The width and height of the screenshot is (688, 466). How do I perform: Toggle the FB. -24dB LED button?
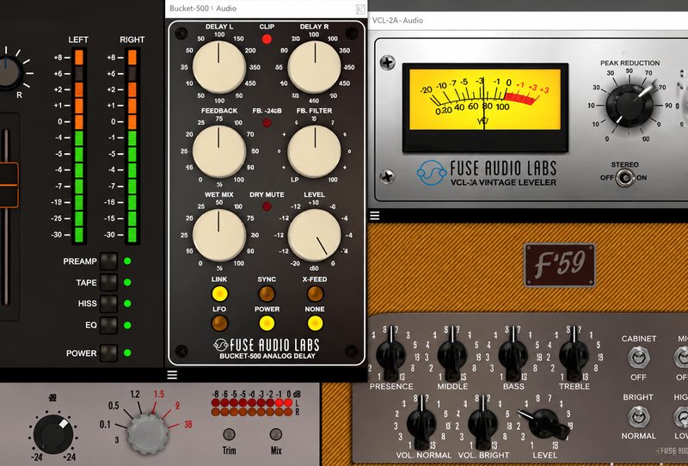(267, 123)
